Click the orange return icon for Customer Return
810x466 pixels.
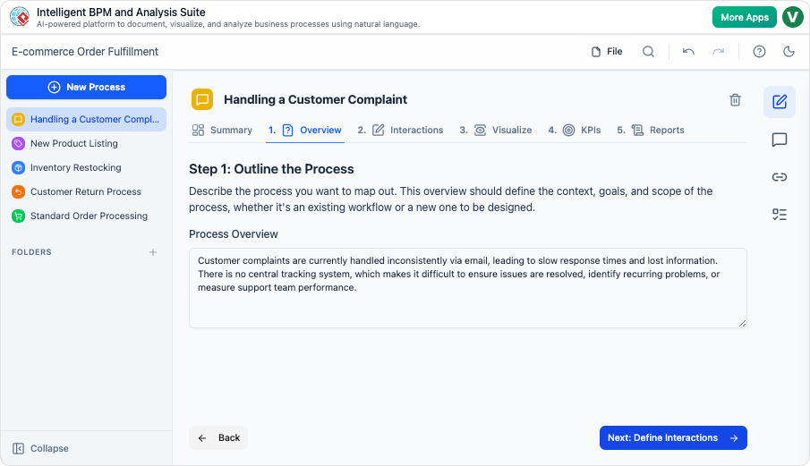(18, 192)
